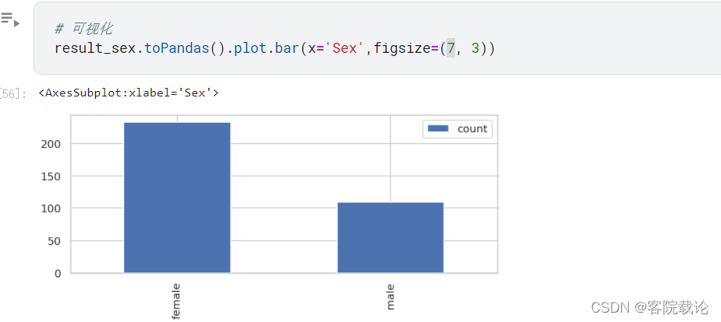Click the toPandas method in the code
This screenshot has width=721, height=322.
(x=177, y=48)
